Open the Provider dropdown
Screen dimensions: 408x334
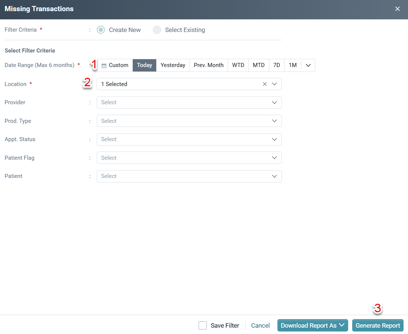pyautogui.click(x=189, y=102)
